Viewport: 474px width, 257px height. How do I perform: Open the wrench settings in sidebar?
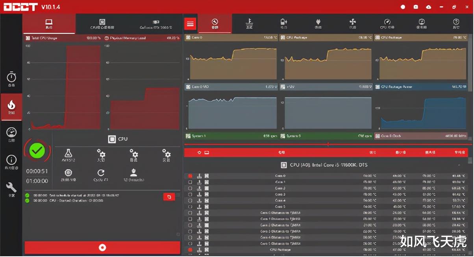point(11,189)
